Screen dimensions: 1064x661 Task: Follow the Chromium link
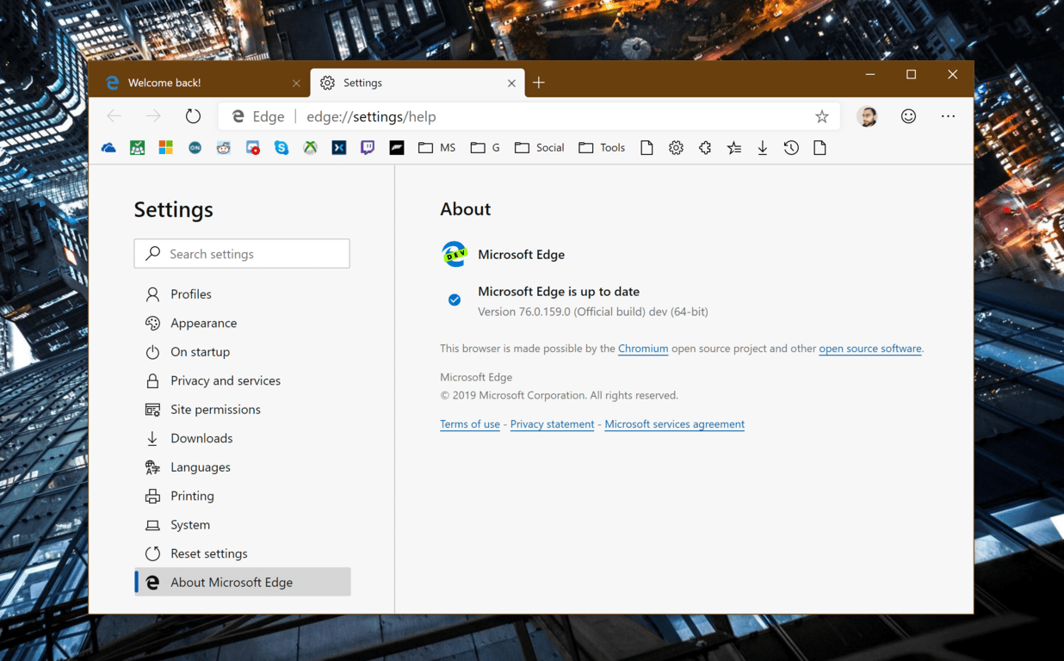click(643, 349)
